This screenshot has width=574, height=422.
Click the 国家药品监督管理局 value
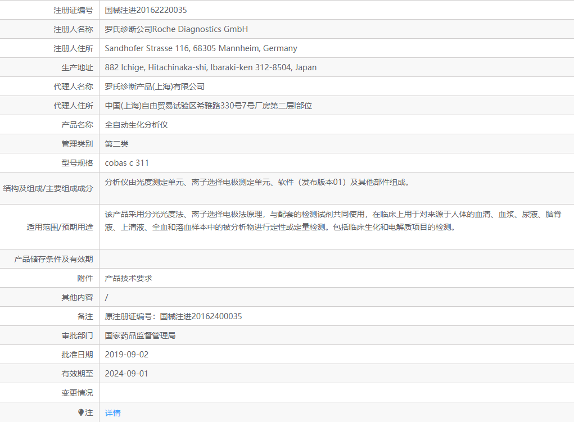click(140, 335)
